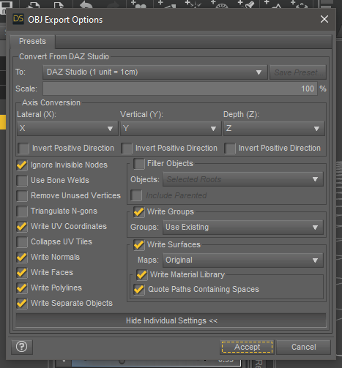
Task: Open the Depth (Z) axis dropdown
Action: [x=274, y=129]
